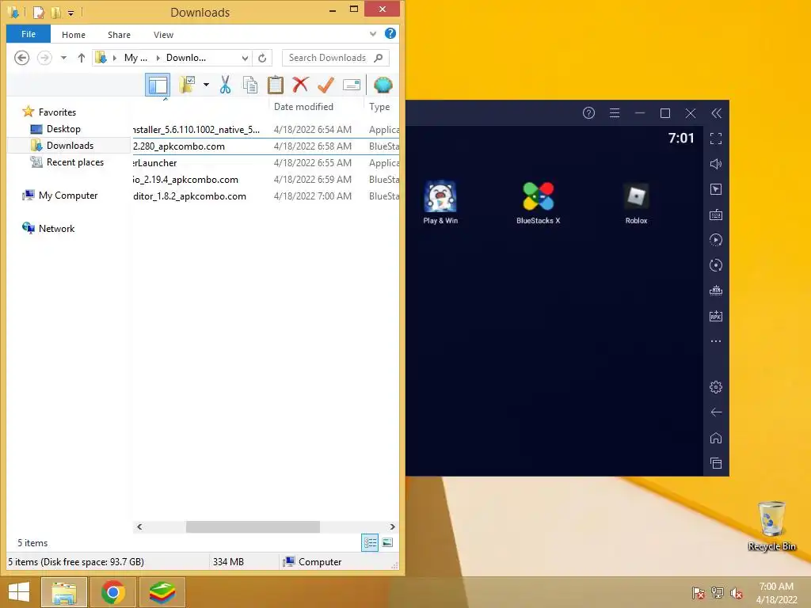This screenshot has height=608, width=811.
Task: Switch to the Home ribbon tab
Action: pos(74,35)
